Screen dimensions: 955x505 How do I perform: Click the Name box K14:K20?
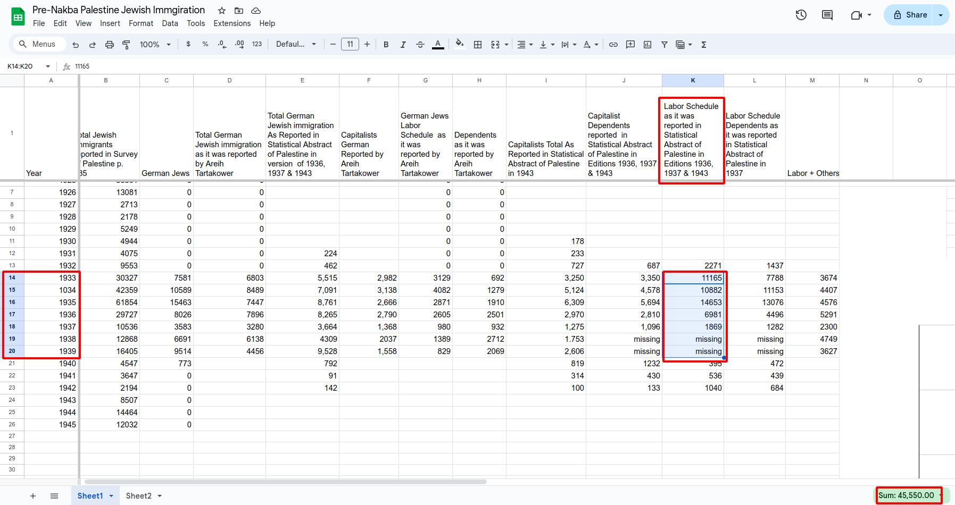pyautogui.click(x=29, y=66)
